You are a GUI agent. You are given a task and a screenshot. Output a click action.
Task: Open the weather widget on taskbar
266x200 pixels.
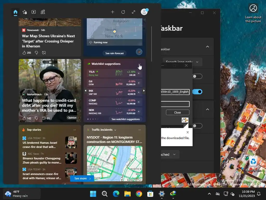[22, 194]
